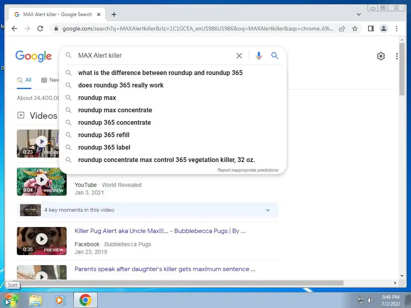The width and height of the screenshot is (411, 308).
Task: Select the All results tab
Action: 24,80
